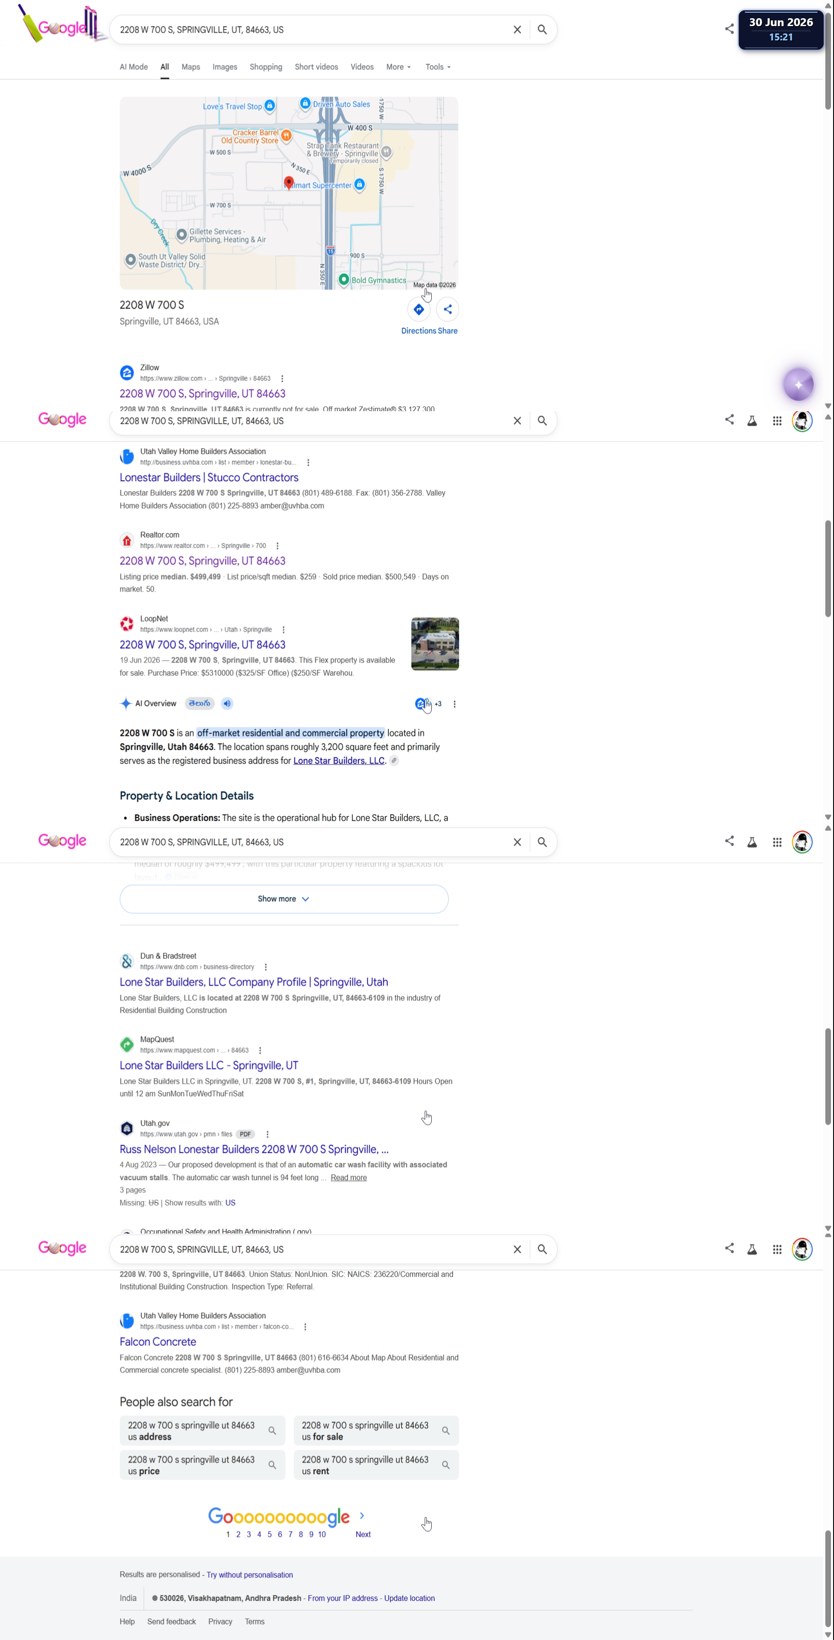
Task: Click the Try without personalisation link
Action: (x=250, y=1575)
